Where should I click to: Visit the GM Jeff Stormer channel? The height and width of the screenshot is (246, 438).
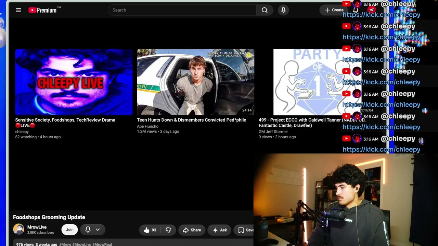pyautogui.click(x=273, y=132)
